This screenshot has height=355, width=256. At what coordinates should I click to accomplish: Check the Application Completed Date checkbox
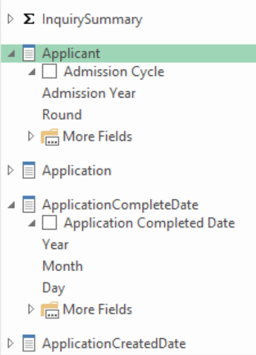tap(50, 222)
